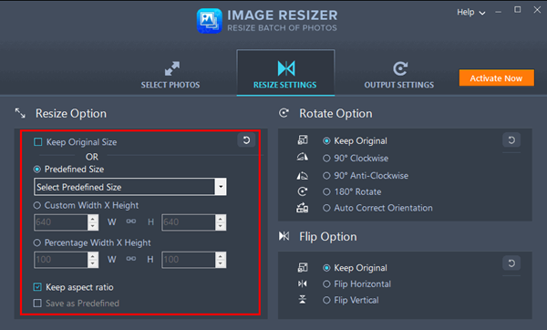This screenshot has width=547, height=330.
Task: Select Auto Correct Orientation radio button
Action: coord(326,208)
